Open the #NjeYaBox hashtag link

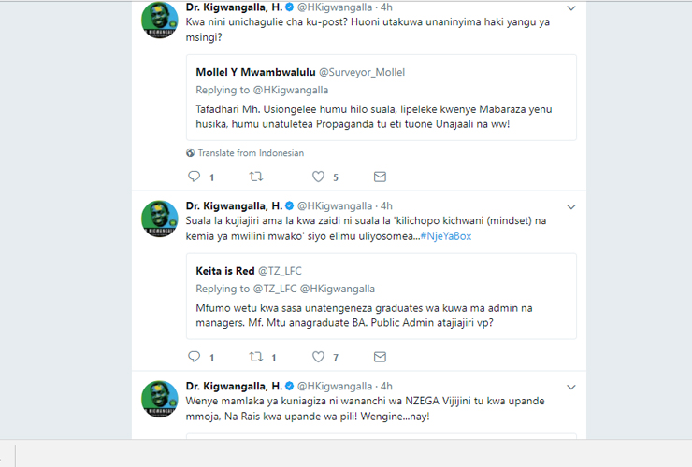click(446, 236)
